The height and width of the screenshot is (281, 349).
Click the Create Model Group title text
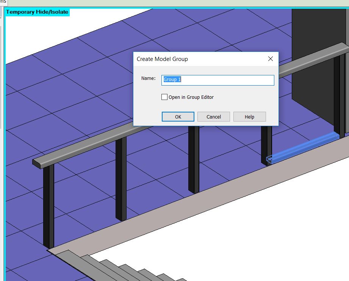coord(162,59)
